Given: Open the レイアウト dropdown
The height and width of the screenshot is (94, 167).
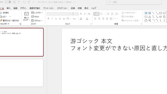Looking at the screenshot, I should (x=37, y=13).
